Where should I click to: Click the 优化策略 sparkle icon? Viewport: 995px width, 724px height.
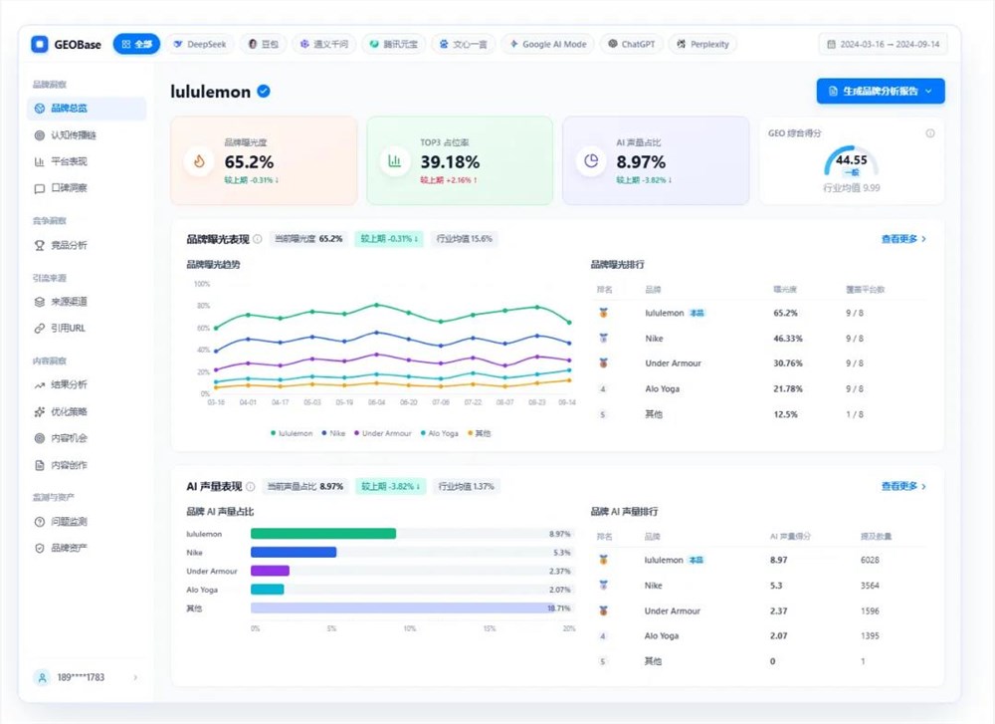pos(40,412)
